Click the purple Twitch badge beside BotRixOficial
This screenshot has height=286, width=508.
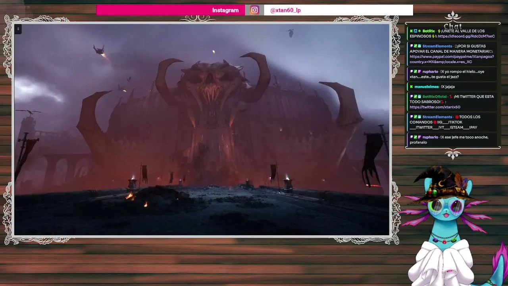[x=412, y=97]
